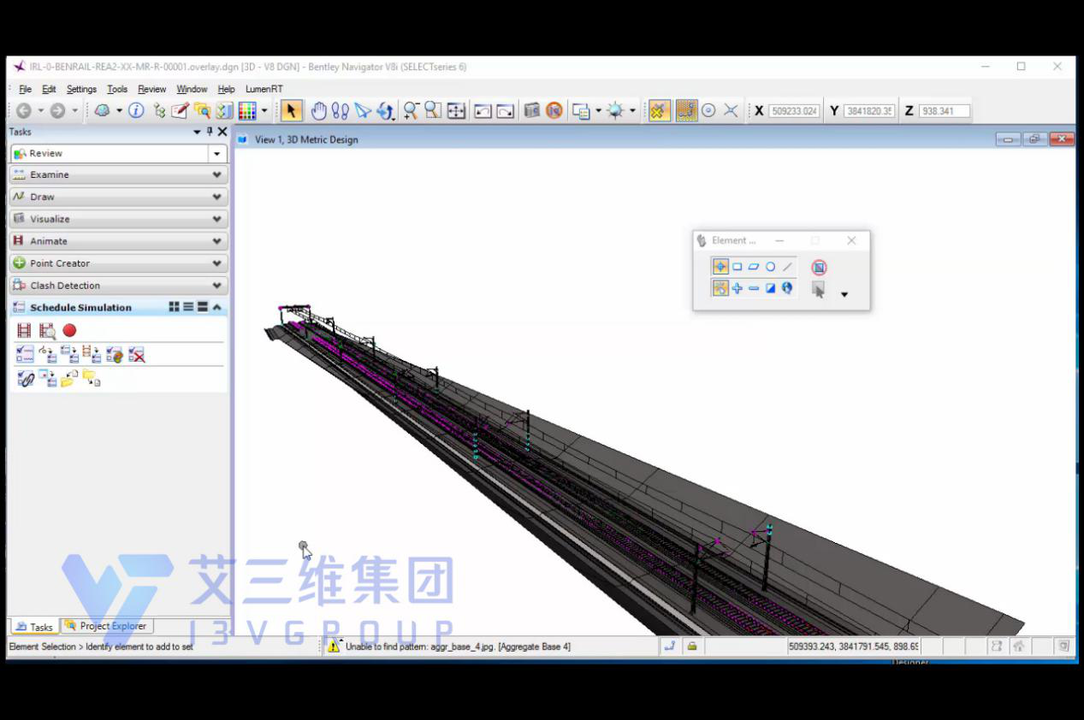Image resolution: width=1084 pixels, height=720 pixels.
Task: Open the File menu
Action: (25, 89)
